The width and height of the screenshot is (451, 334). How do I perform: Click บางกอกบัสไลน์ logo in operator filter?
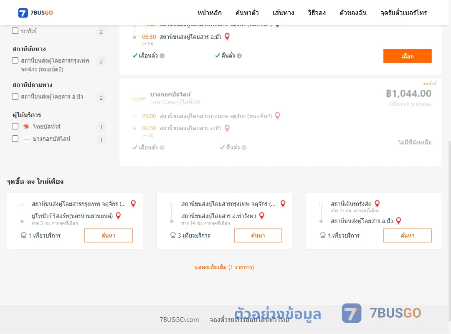(x=26, y=139)
